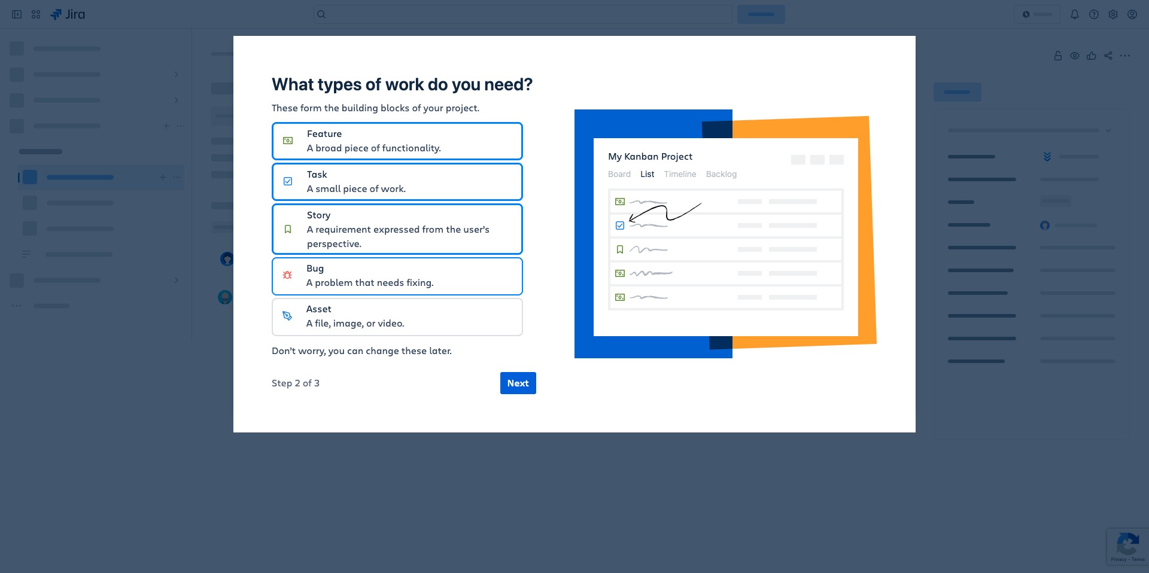Click the Step 2 of 3 text
1149x573 pixels.
(296, 383)
